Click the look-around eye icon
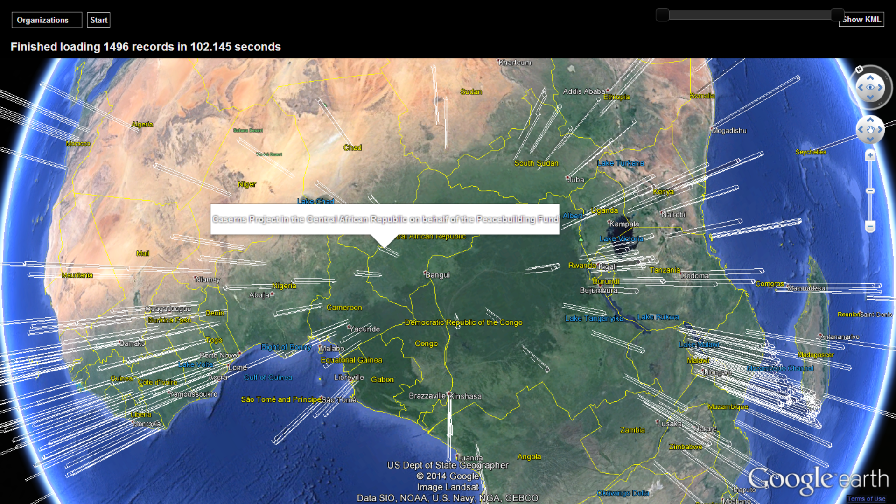This screenshot has height=504, width=896. (x=870, y=87)
